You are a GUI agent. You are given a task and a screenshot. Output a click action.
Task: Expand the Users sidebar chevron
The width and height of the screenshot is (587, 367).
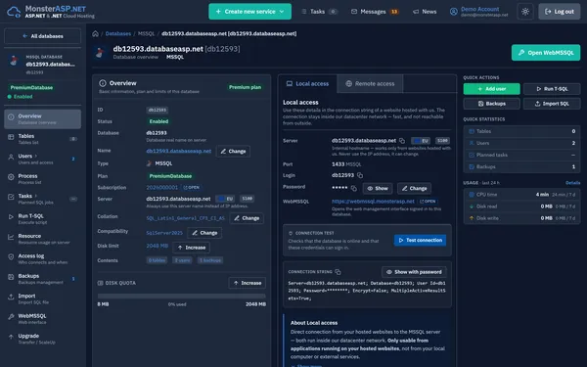pyautogui.click(x=36, y=156)
